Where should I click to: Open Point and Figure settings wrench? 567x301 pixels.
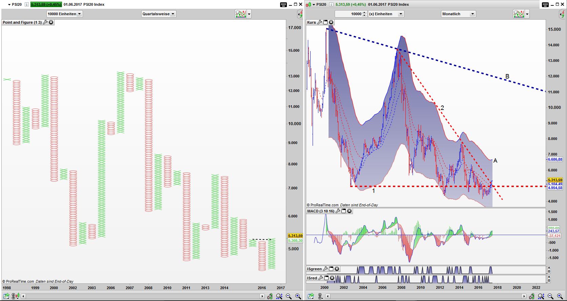click(45, 22)
